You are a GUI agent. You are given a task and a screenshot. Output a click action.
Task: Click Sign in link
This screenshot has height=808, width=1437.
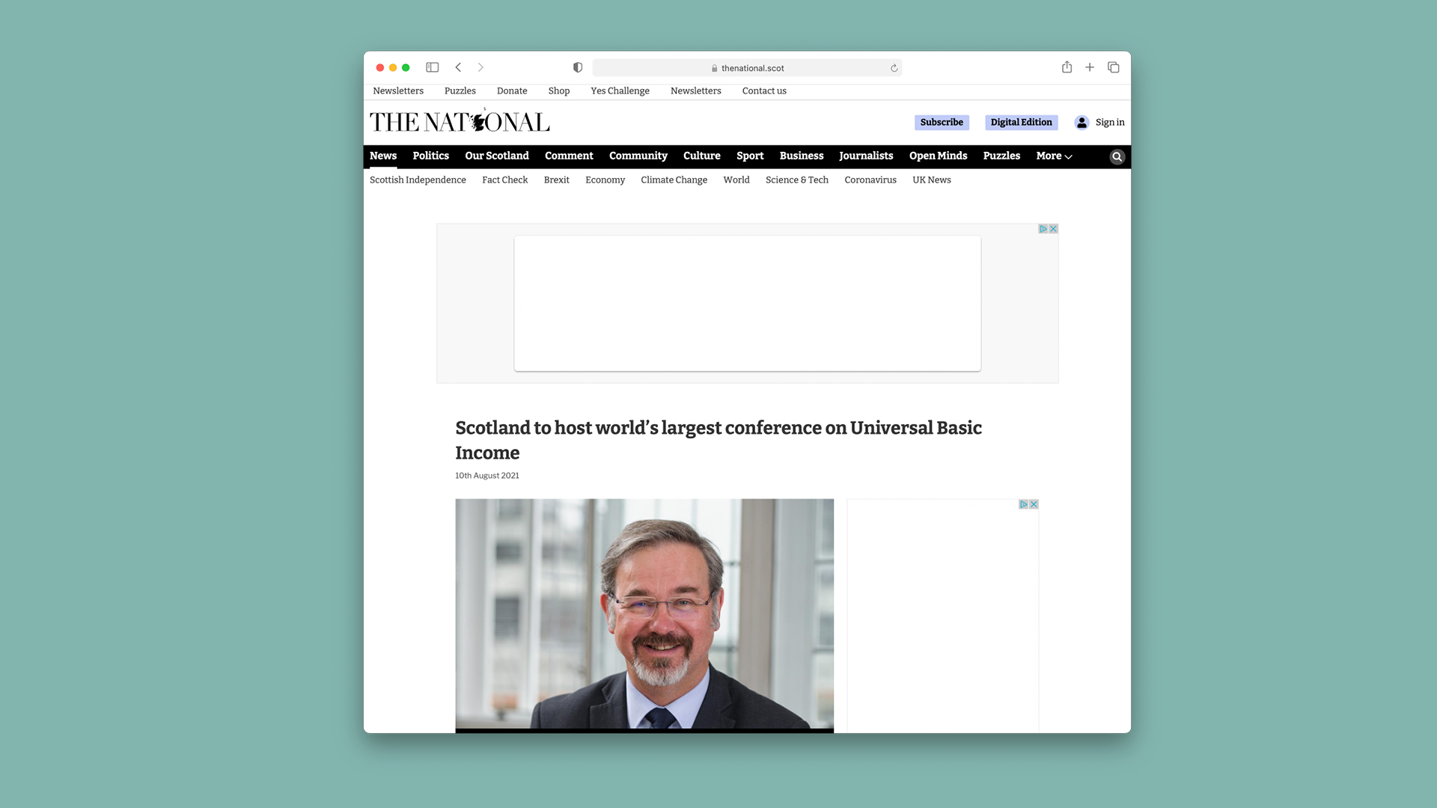tap(1109, 122)
